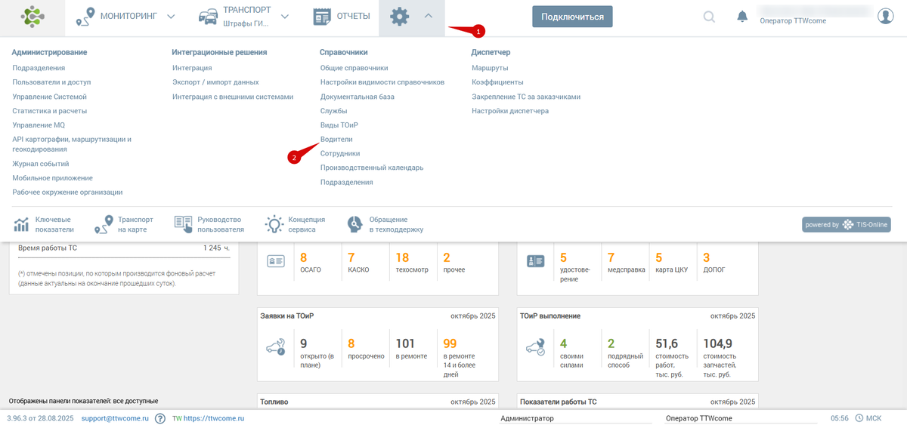Open the Мониторинг map pin icon
907x425 pixels.
tap(86, 17)
